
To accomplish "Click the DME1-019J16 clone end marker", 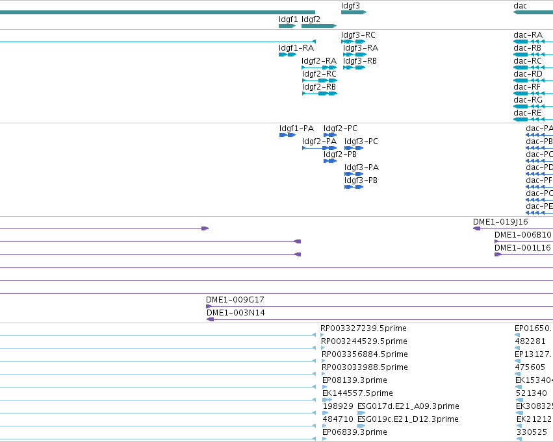I will pos(476,228).
